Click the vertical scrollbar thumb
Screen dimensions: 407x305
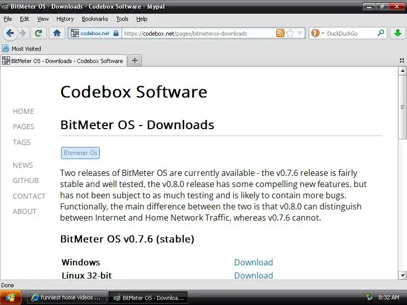coord(402,107)
